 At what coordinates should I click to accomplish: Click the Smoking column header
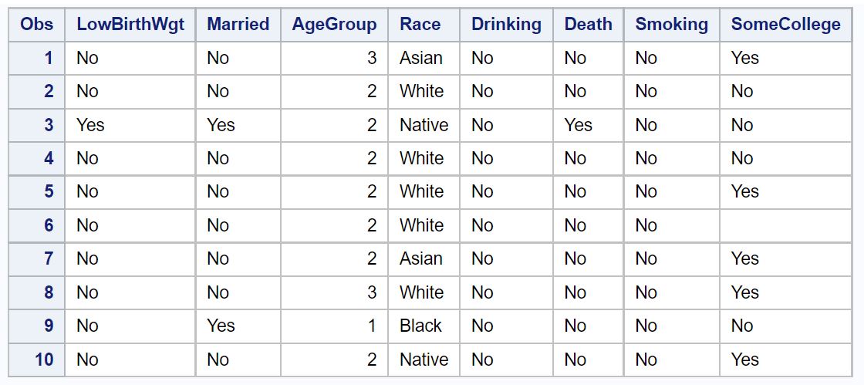(x=672, y=24)
